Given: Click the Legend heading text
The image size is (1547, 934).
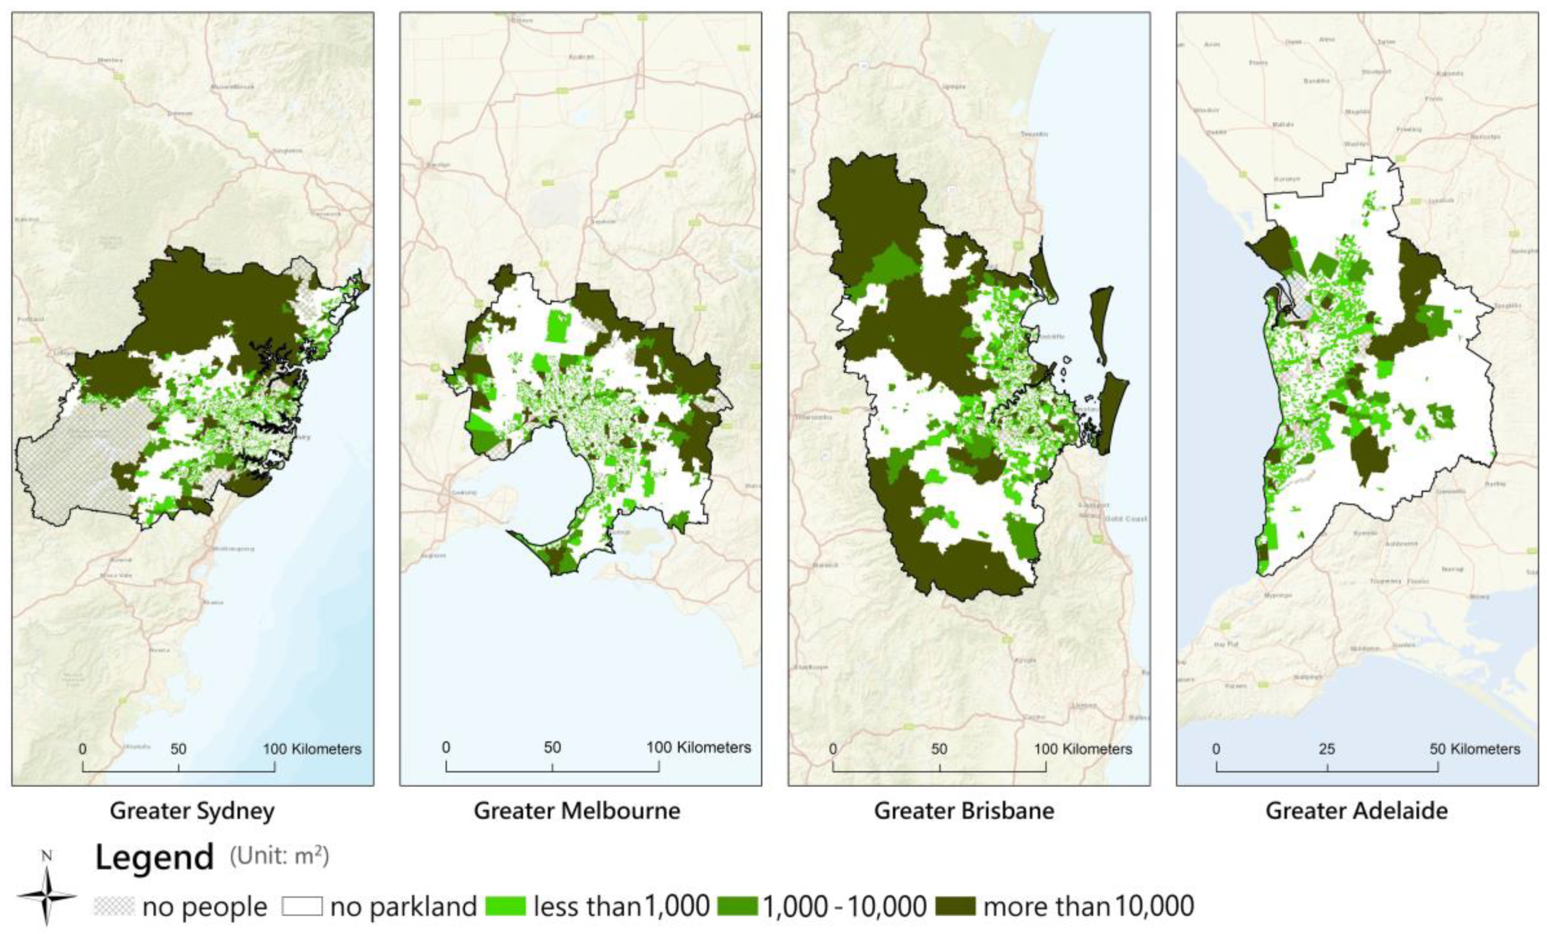Looking at the screenshot, I should 155,857.
